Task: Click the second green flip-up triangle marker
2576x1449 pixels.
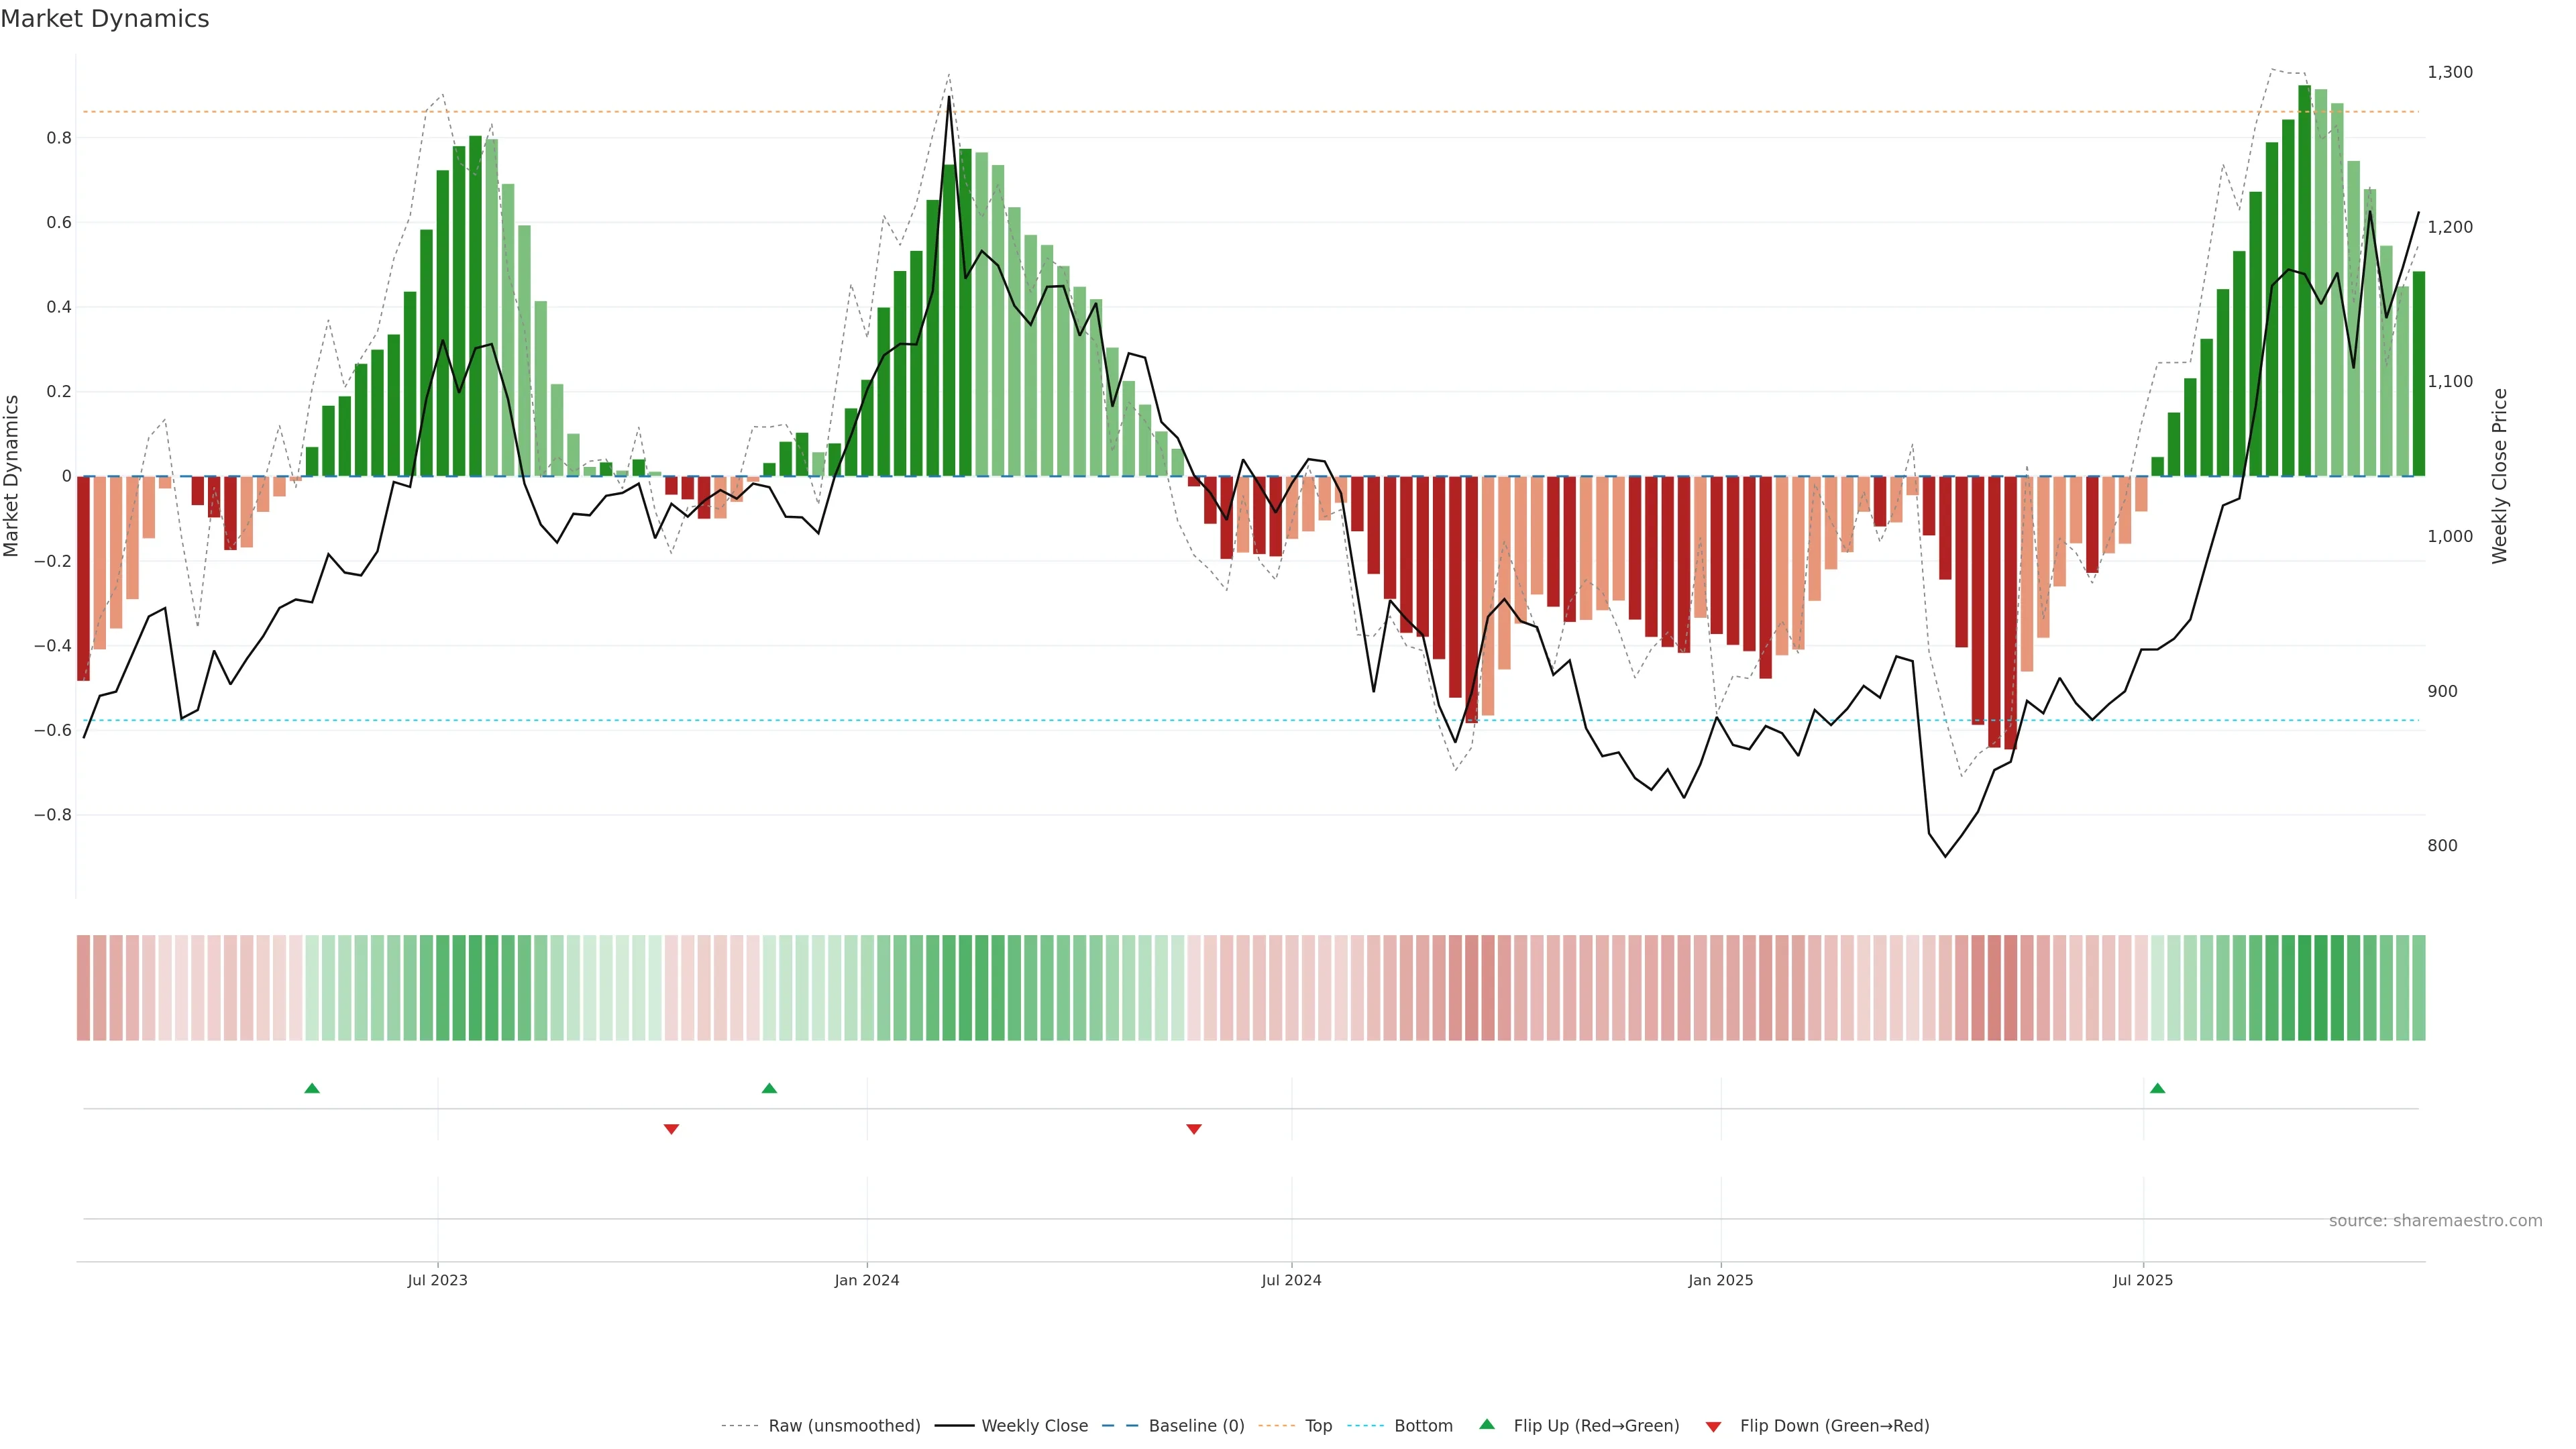Action: (x=769, y=1088)
